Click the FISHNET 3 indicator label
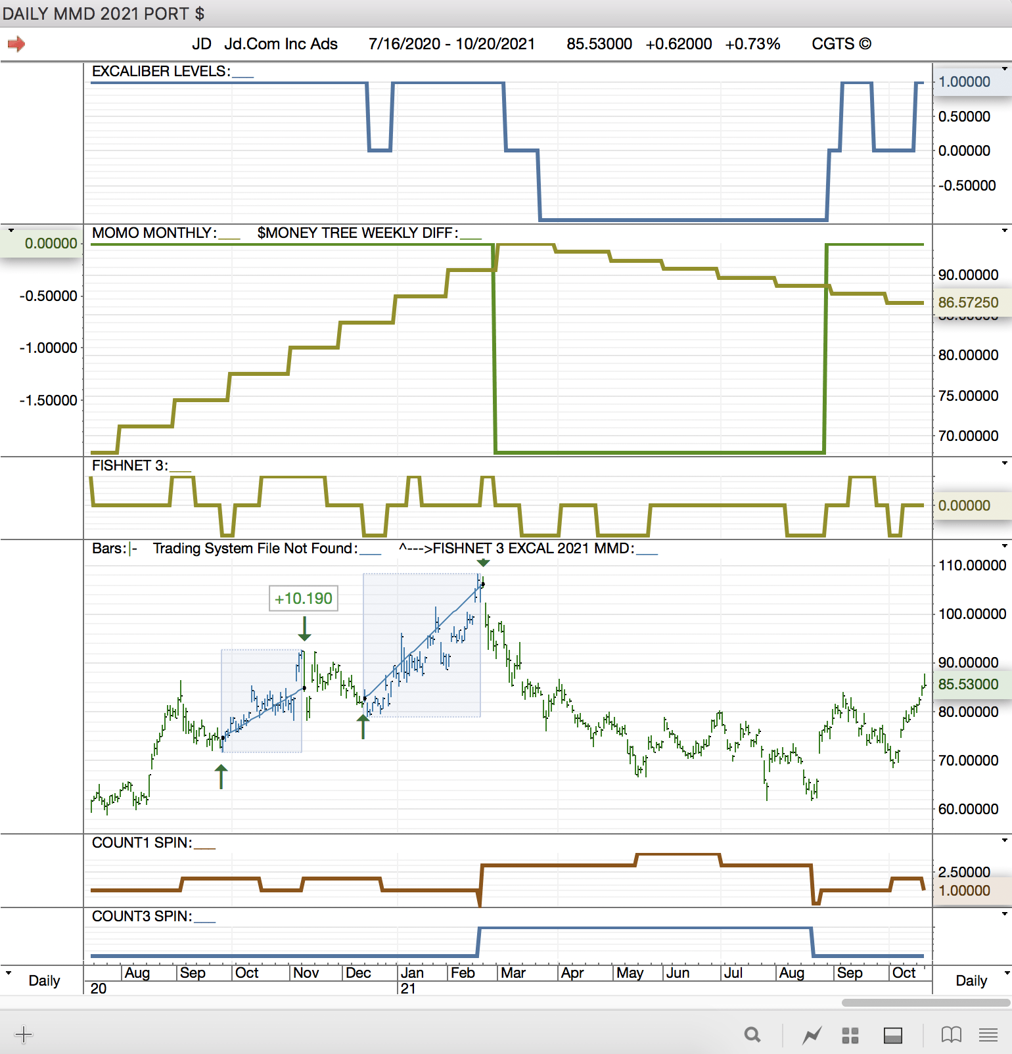The height and width of the screenshot is (1054, 1012). 130,465
